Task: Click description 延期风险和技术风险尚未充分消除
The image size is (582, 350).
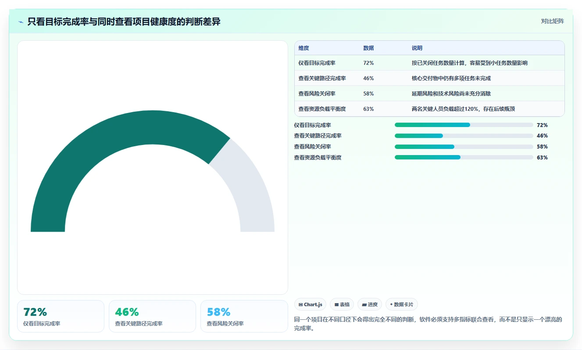Action: [451, 94]
